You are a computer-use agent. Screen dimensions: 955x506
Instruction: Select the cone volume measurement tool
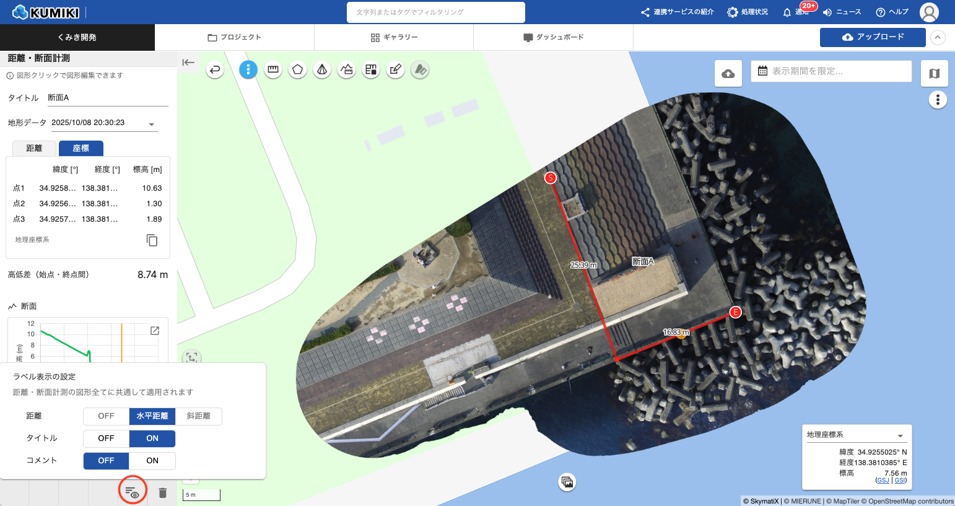pyautogui.click(x=322, y=70)
